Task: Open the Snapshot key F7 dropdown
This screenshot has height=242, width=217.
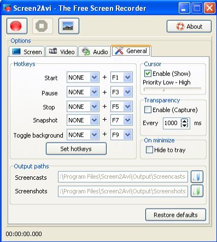Action: (121, 120)
